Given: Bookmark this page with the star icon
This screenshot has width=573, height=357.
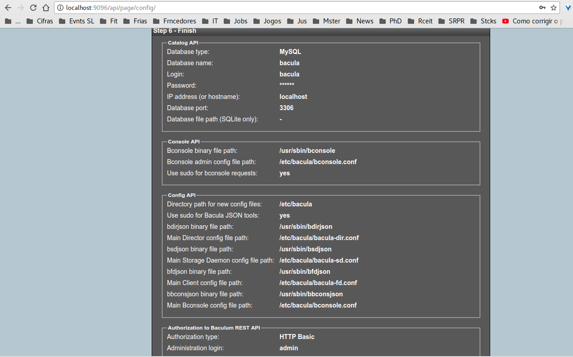Looking at the screenshot, I should [x=554, y=8].
